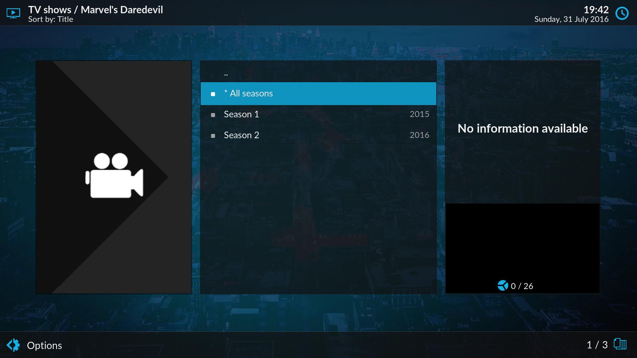Click the square marker beside Season 2
The width and height of the screenshot is (637, 358).
[213, 136]
